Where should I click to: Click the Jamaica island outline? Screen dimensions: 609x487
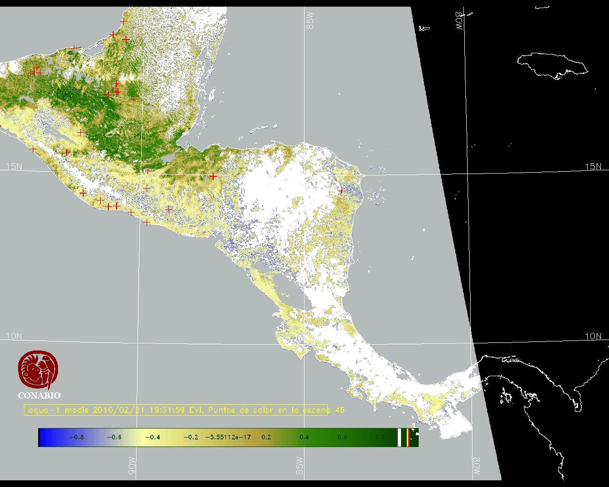(552, 64)
